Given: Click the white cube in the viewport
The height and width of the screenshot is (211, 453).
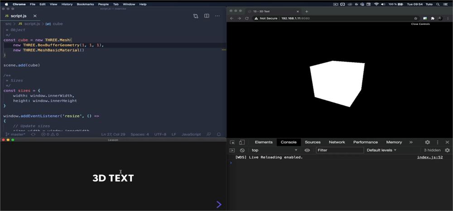Looking at the screenshot, I should (x=337, y=83).
